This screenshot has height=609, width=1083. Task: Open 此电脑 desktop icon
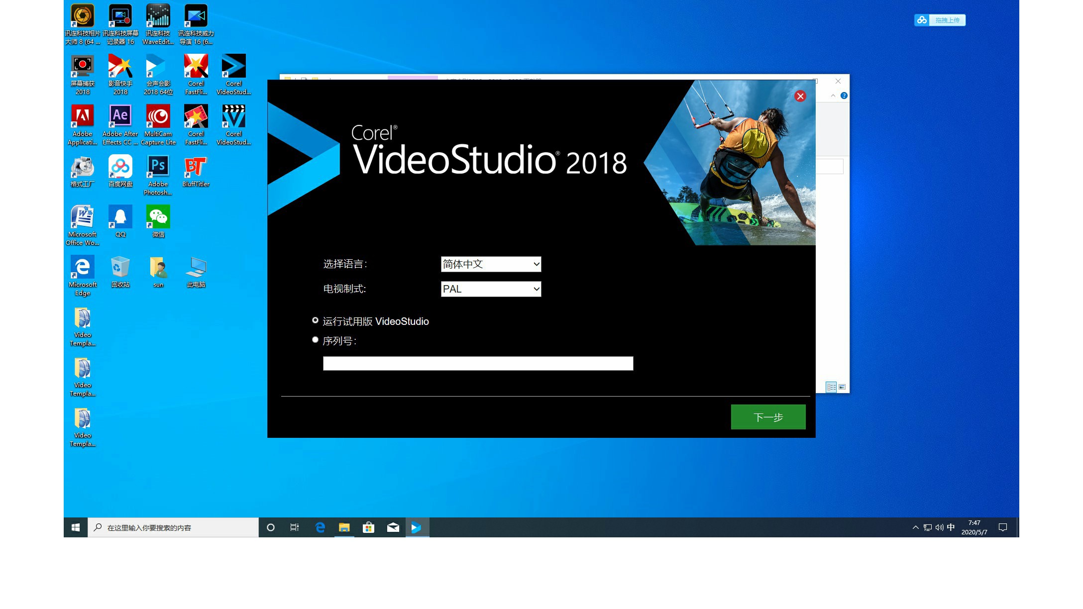click(196, 272)
